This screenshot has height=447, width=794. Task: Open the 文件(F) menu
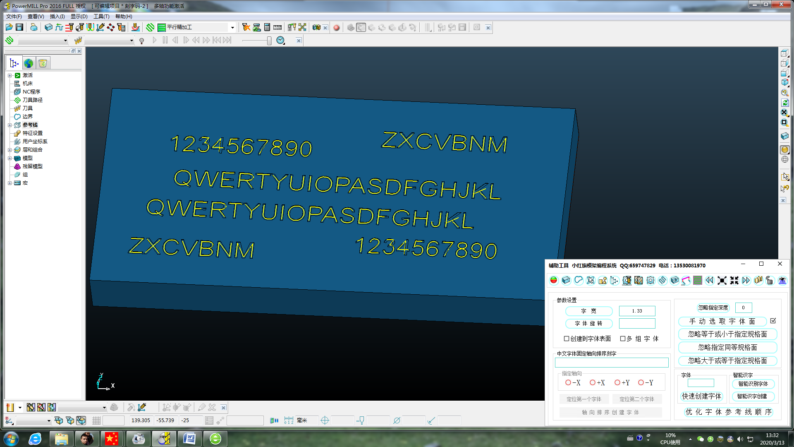point(14,17)
